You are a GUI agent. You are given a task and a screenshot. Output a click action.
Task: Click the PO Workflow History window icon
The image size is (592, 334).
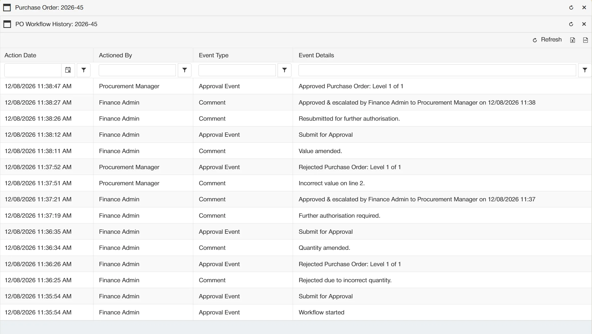tap(7, 24)
